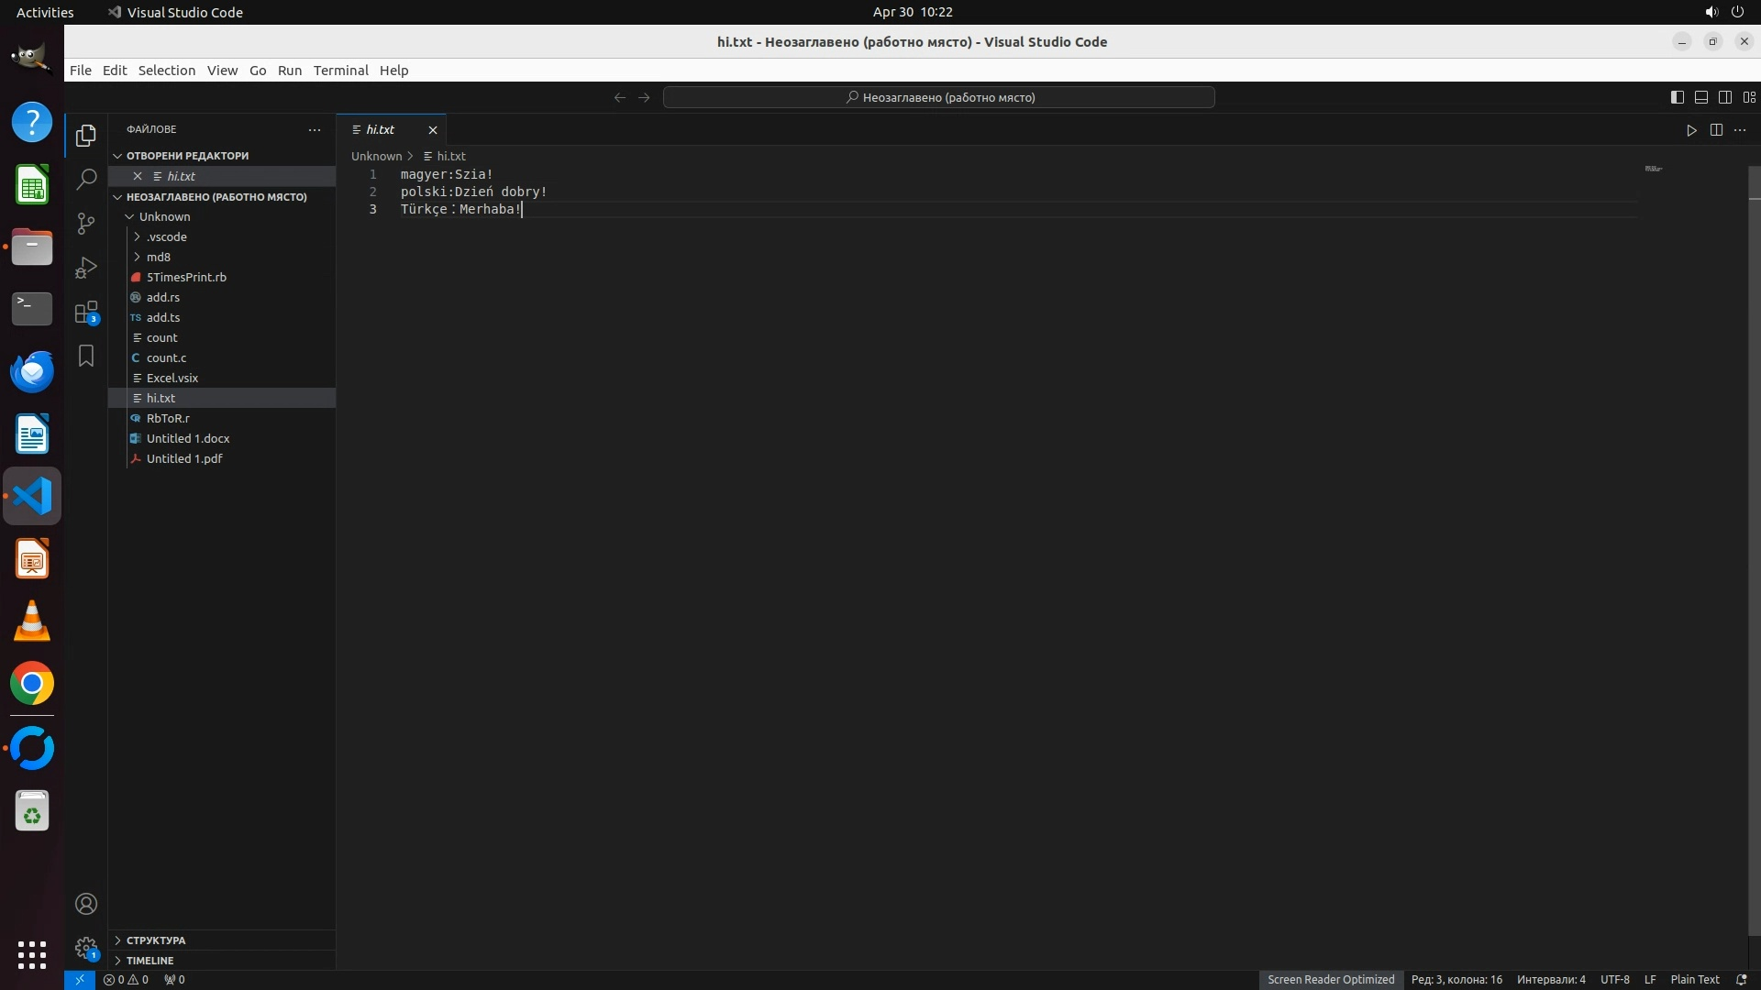Viewport: 1761px width, 990px height.
Task: Expand the TIMELINE section
Action: (x=150, y=961)
